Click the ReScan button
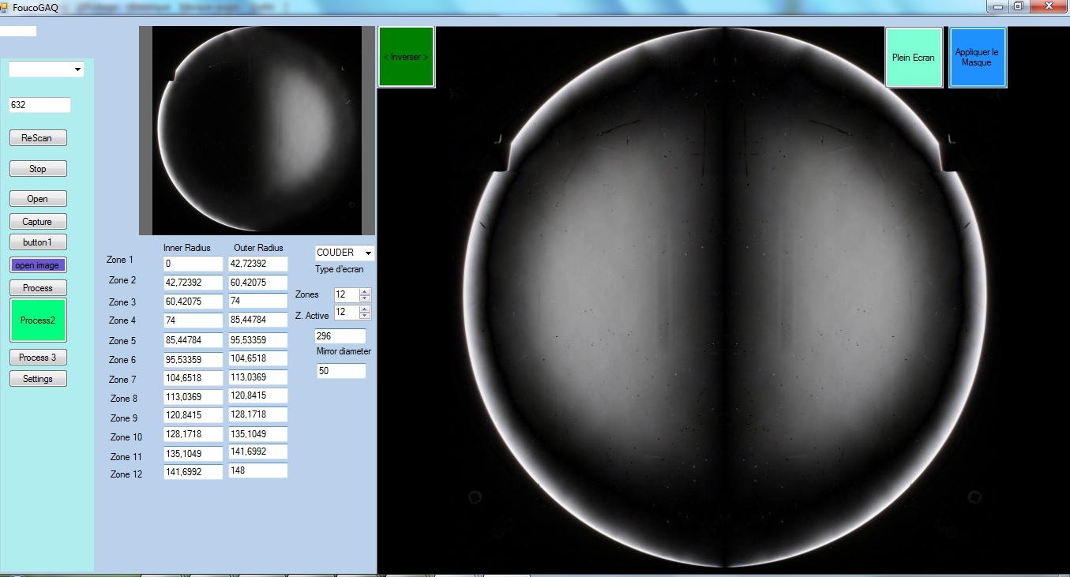Image resolution: width=1070 pixels, height=577 pixels. click(x=38, y=138)
